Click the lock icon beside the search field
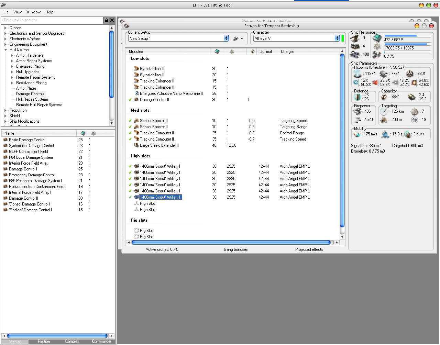 (x=107, y=20)
